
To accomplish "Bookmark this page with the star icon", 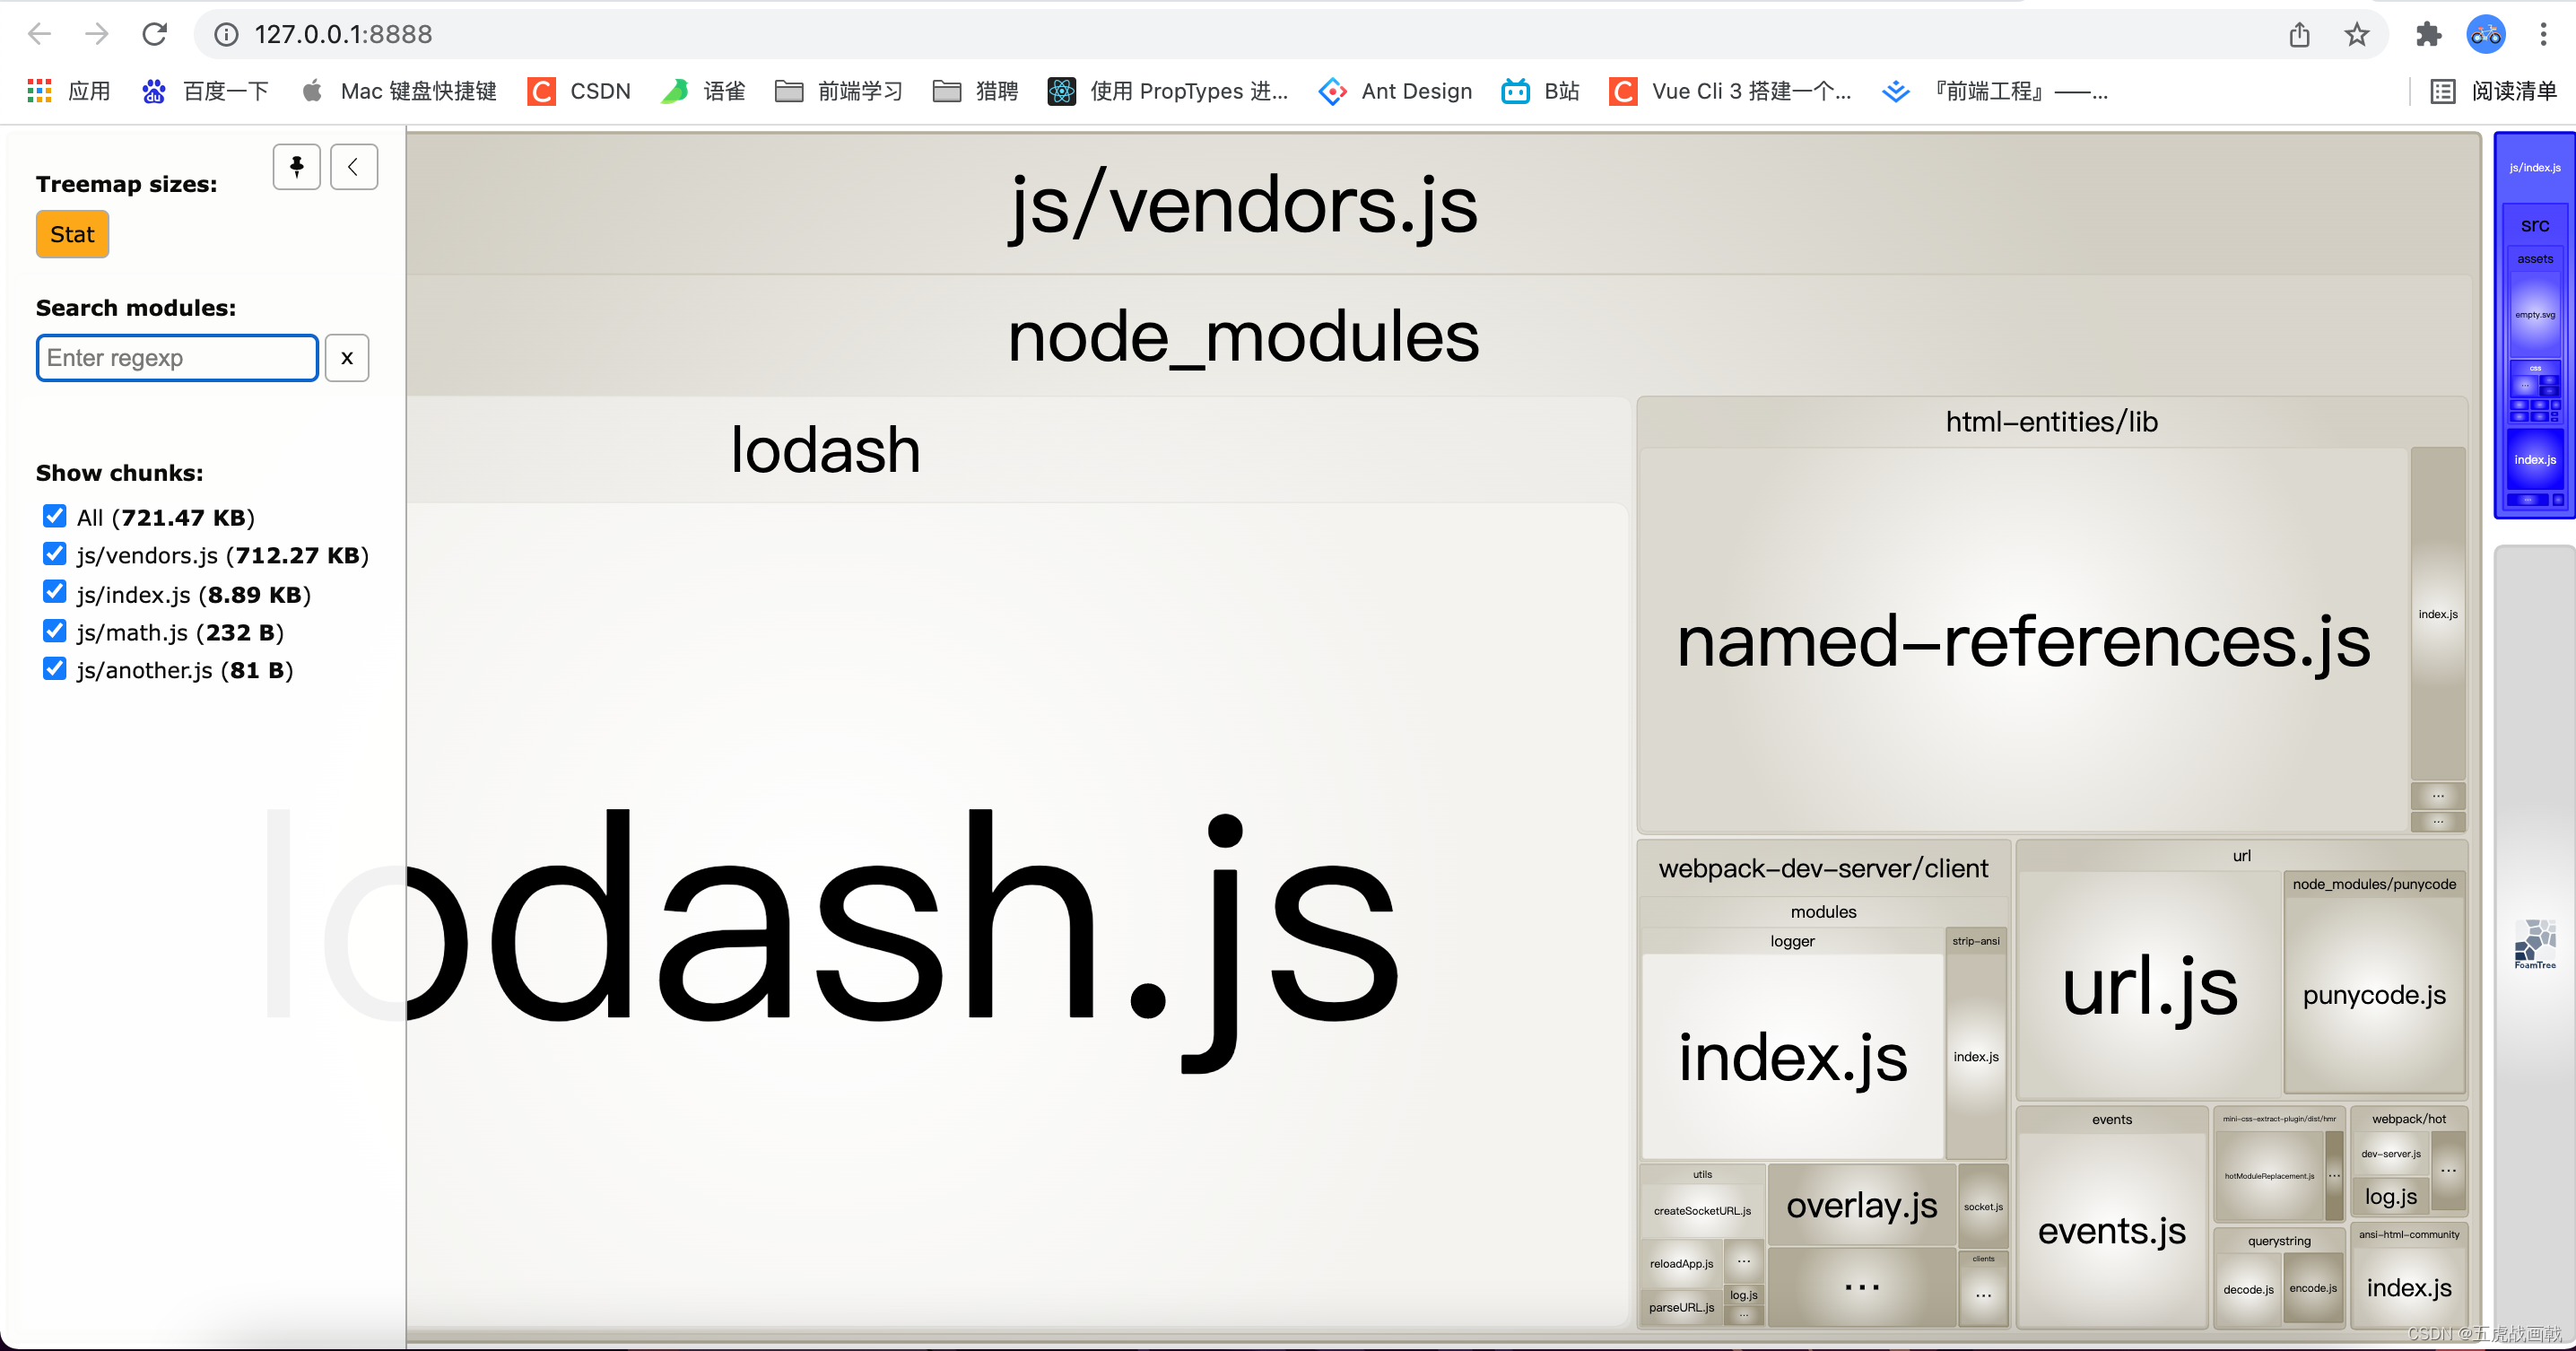I will (2356, 34).
